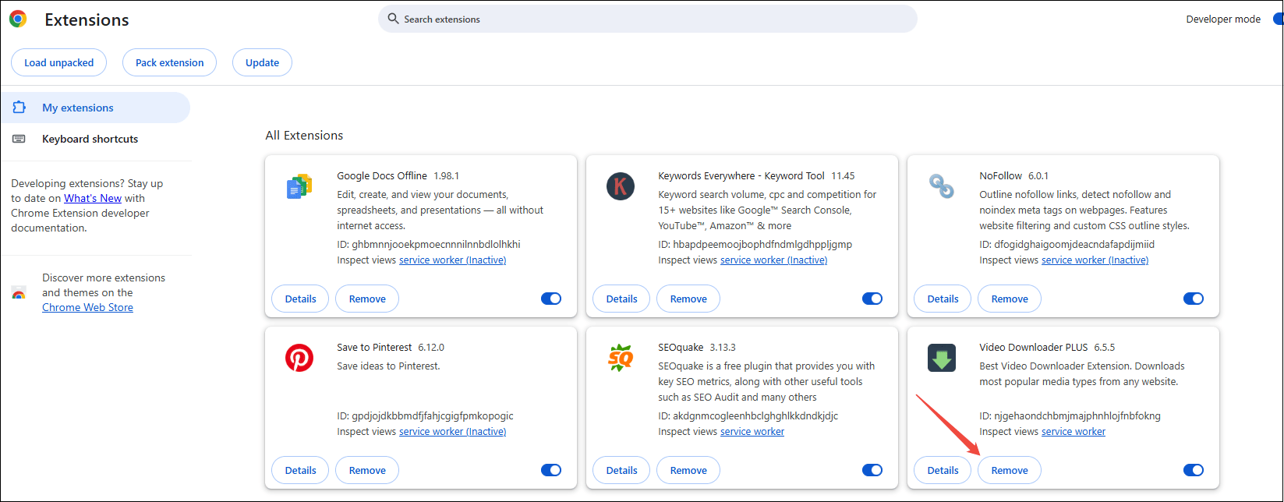Click the NoFollow chain-link icon
Screen dimensions: 1284x502
[x=942, y=186]
